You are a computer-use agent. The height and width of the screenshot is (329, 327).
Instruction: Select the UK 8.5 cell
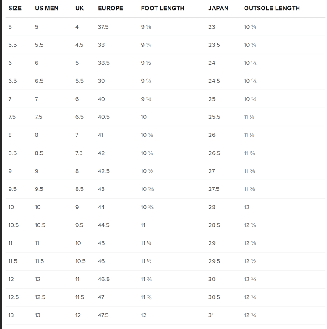pos(80,189)
